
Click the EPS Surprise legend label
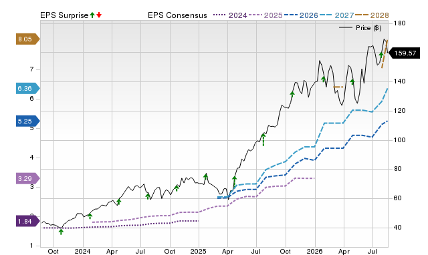point(64,15)
